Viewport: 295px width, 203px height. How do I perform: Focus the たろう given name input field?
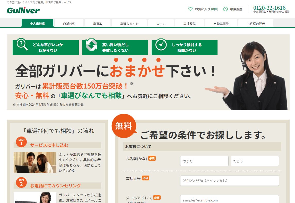click(x=255, y=161)
